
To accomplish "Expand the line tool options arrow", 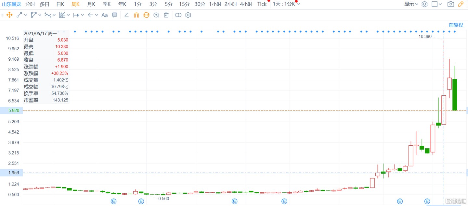I will coord(26,15).
